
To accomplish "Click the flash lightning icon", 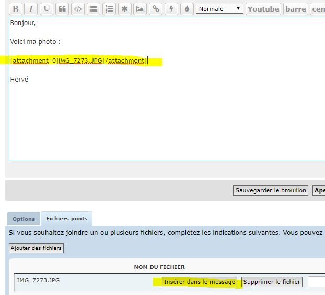I will 171,9.
